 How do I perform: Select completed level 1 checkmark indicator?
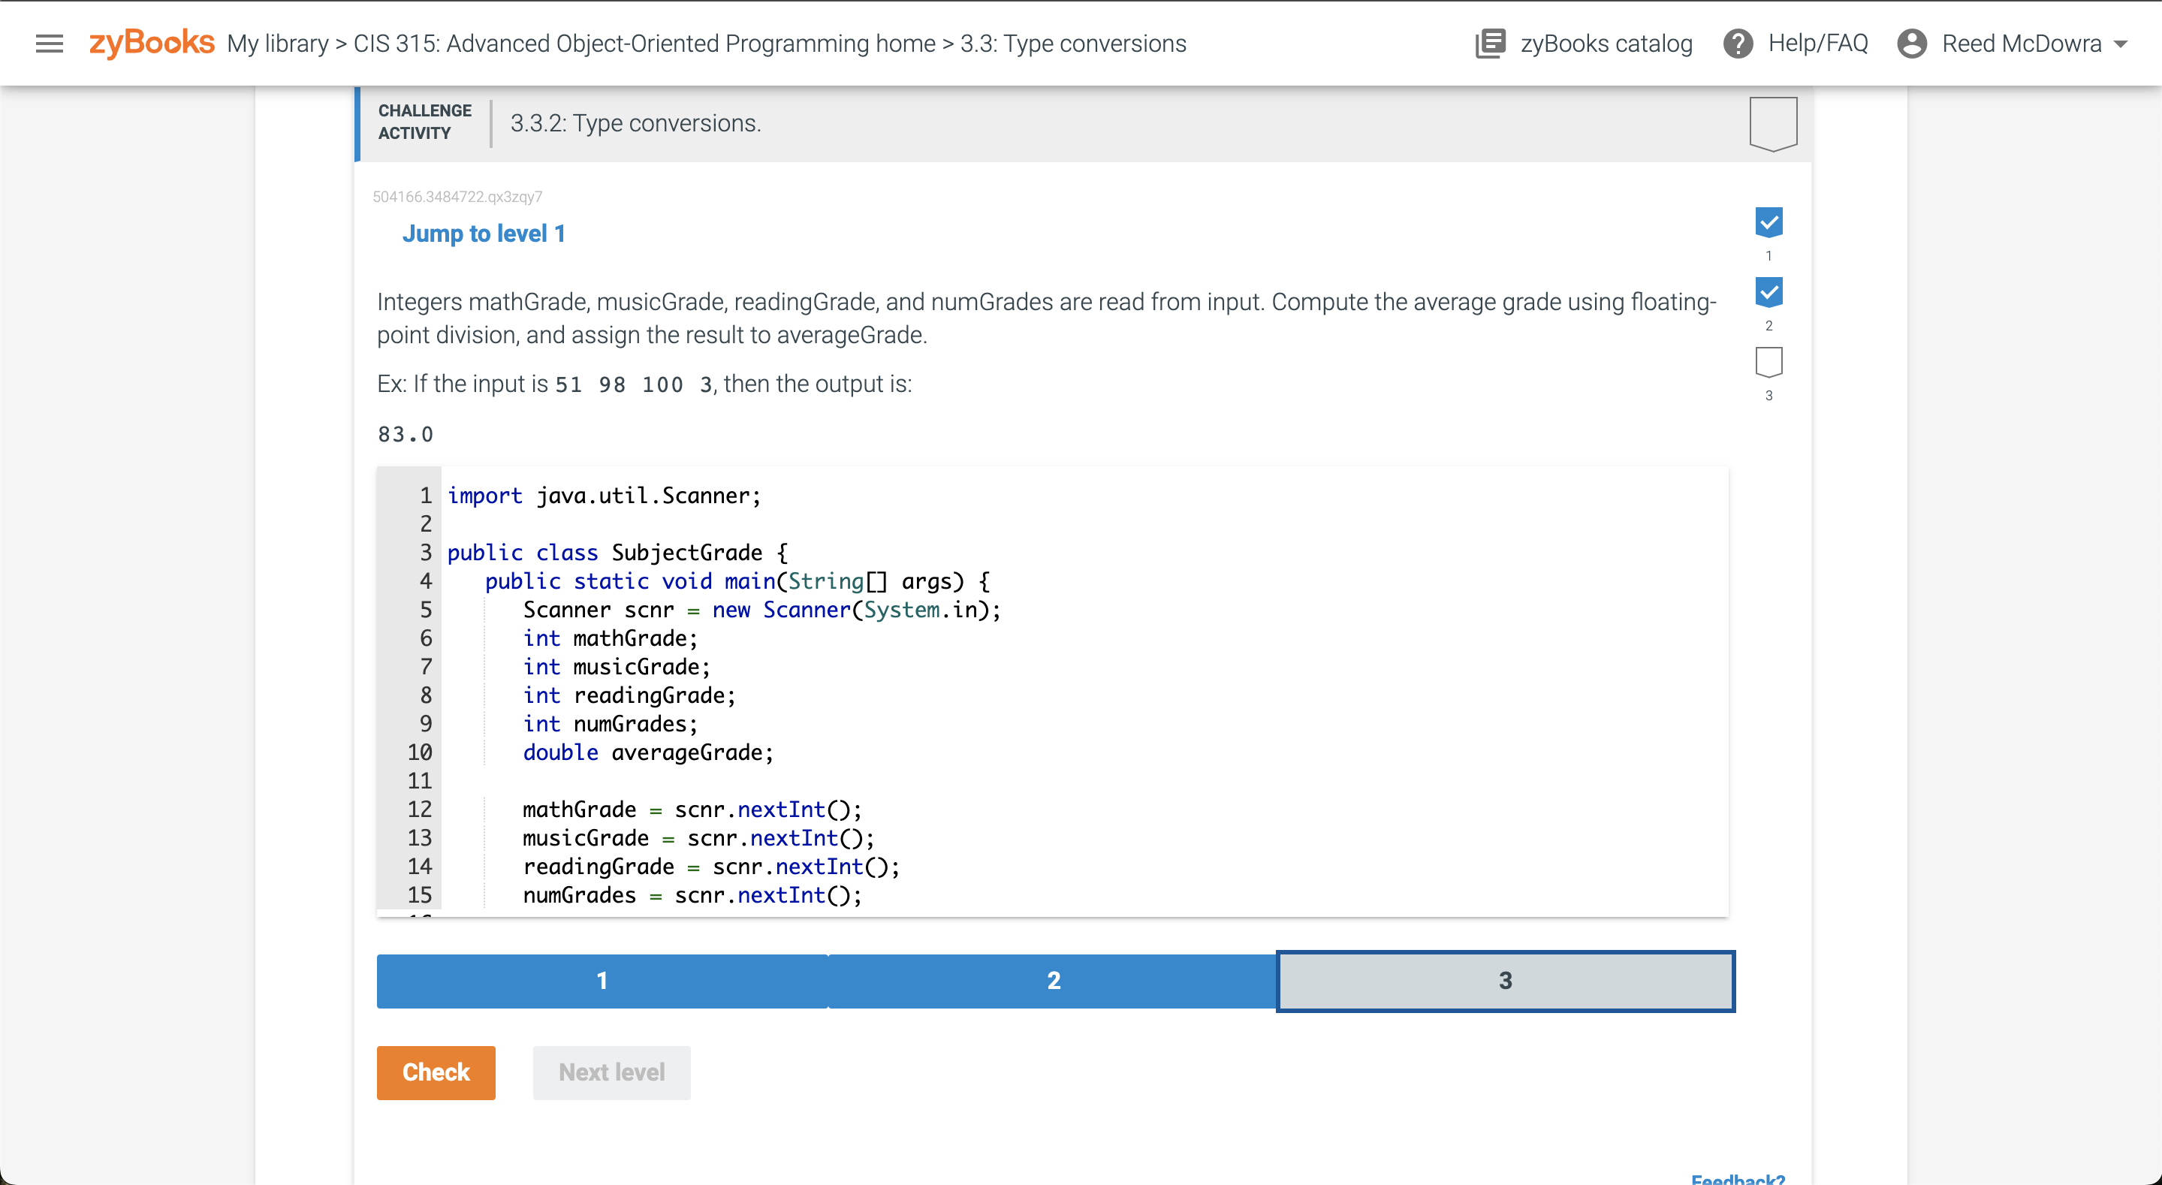pos(1768,222)
